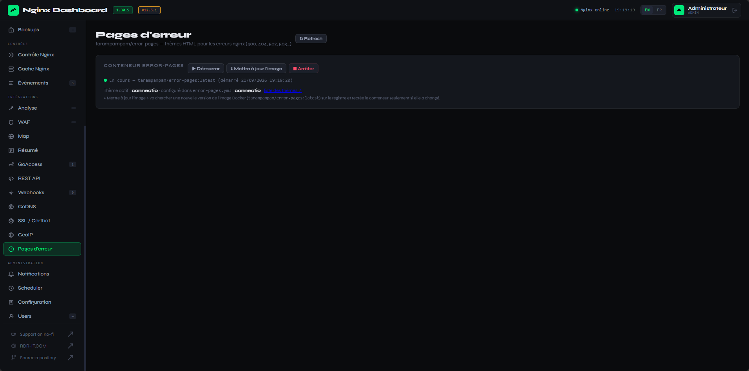This screenshot has width=749, height=371.
Task: Click the Arrêter container button
Action: (x=304, y=68)
